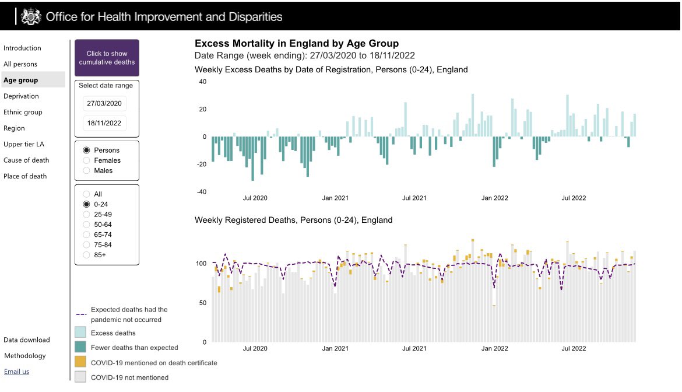Screen dimensions: 682x392
Task: Open the Introduction page
Action: click(22, 48)
